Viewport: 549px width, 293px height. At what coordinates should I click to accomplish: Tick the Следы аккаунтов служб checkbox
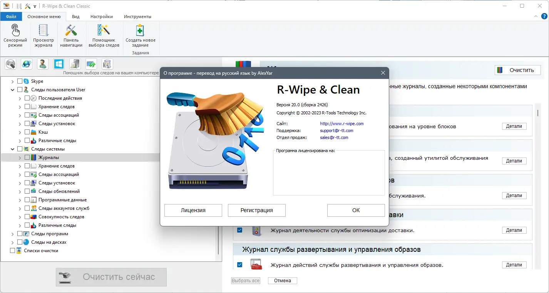point(27,208)
